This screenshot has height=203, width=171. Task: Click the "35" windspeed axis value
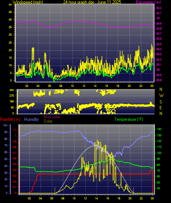[x=10, y=27]
